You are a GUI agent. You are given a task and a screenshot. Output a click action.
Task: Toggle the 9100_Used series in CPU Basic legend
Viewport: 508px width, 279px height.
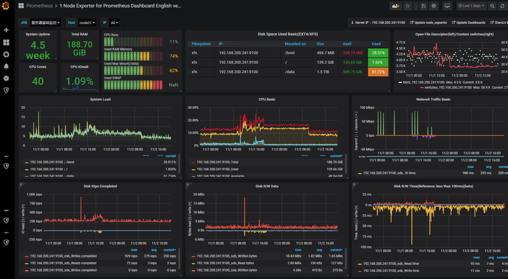coord(217,169)
